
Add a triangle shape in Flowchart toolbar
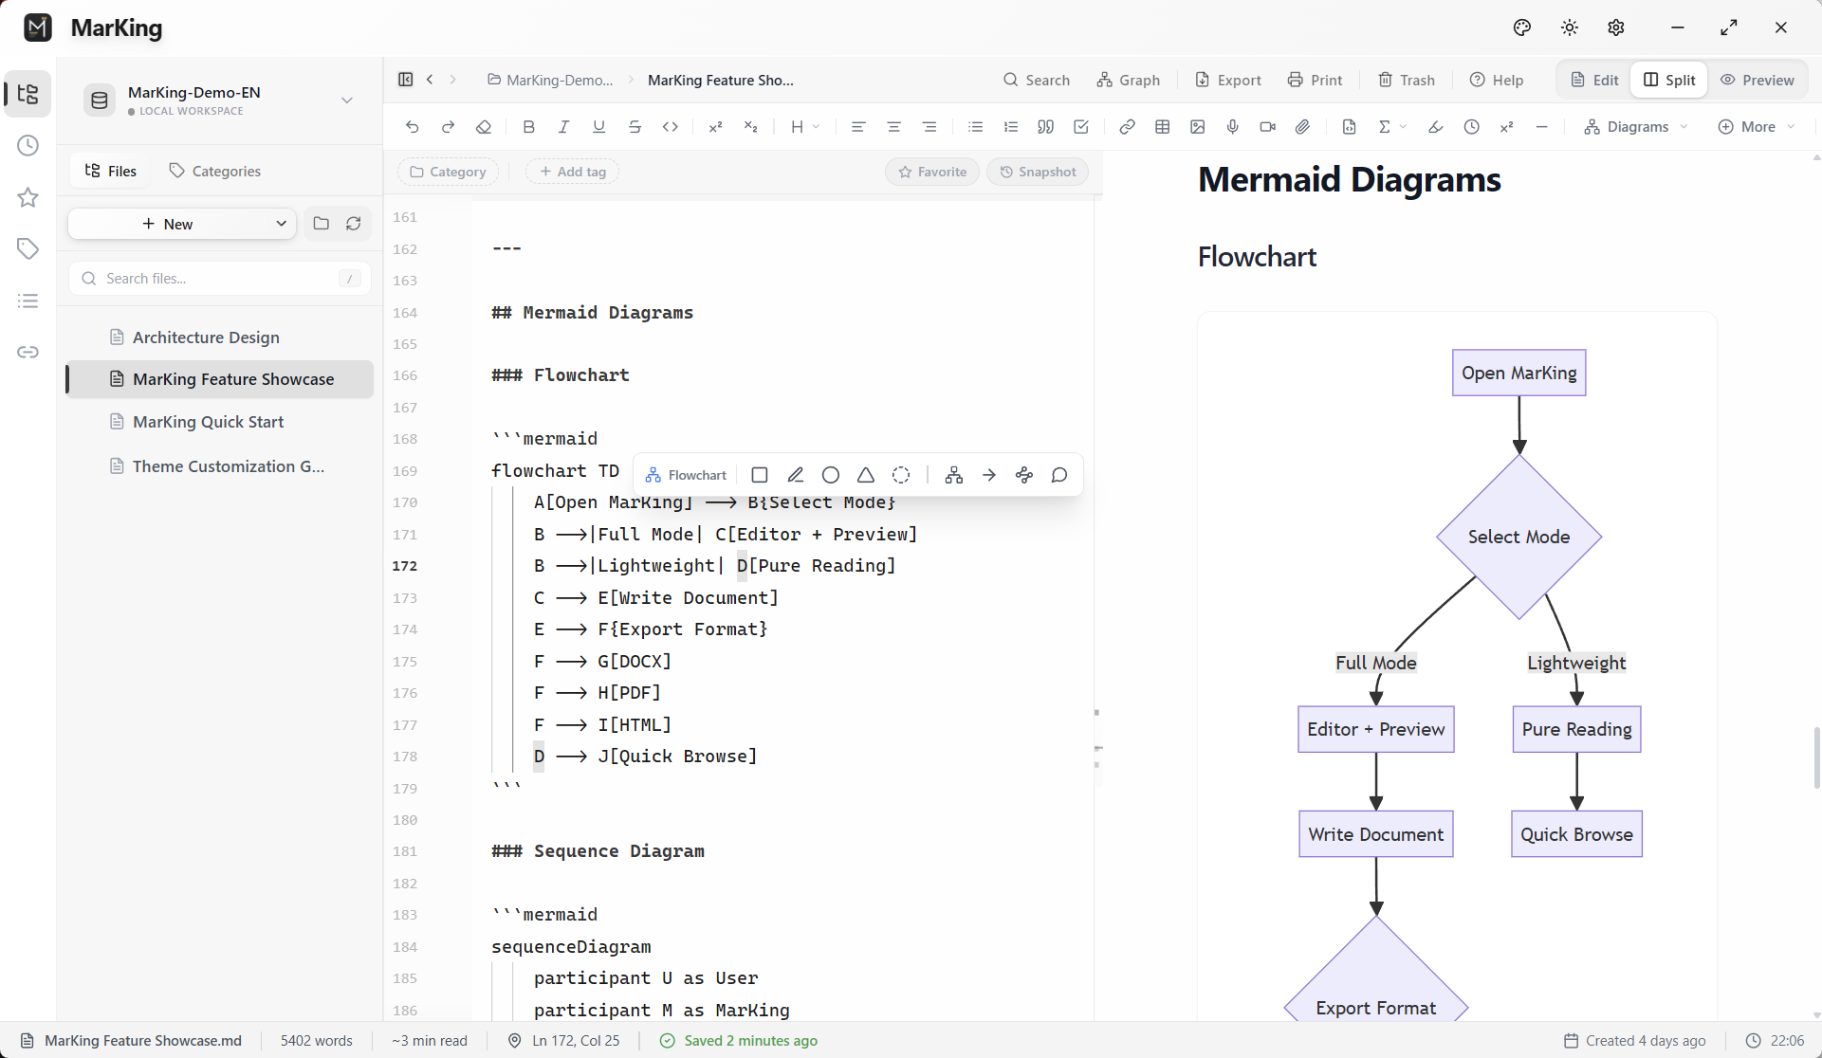click(866, 475)
